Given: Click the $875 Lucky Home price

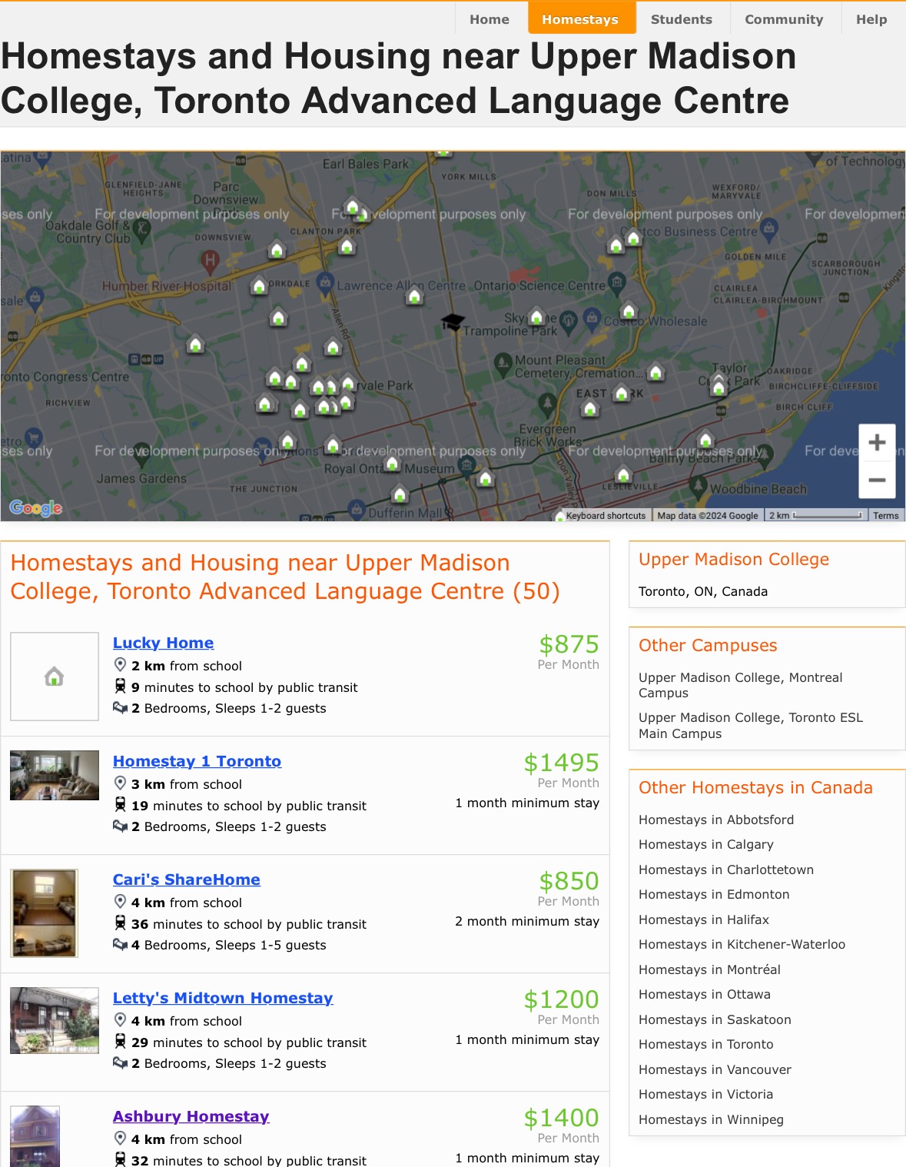Looking at the screenshot, I should [569, 644].
